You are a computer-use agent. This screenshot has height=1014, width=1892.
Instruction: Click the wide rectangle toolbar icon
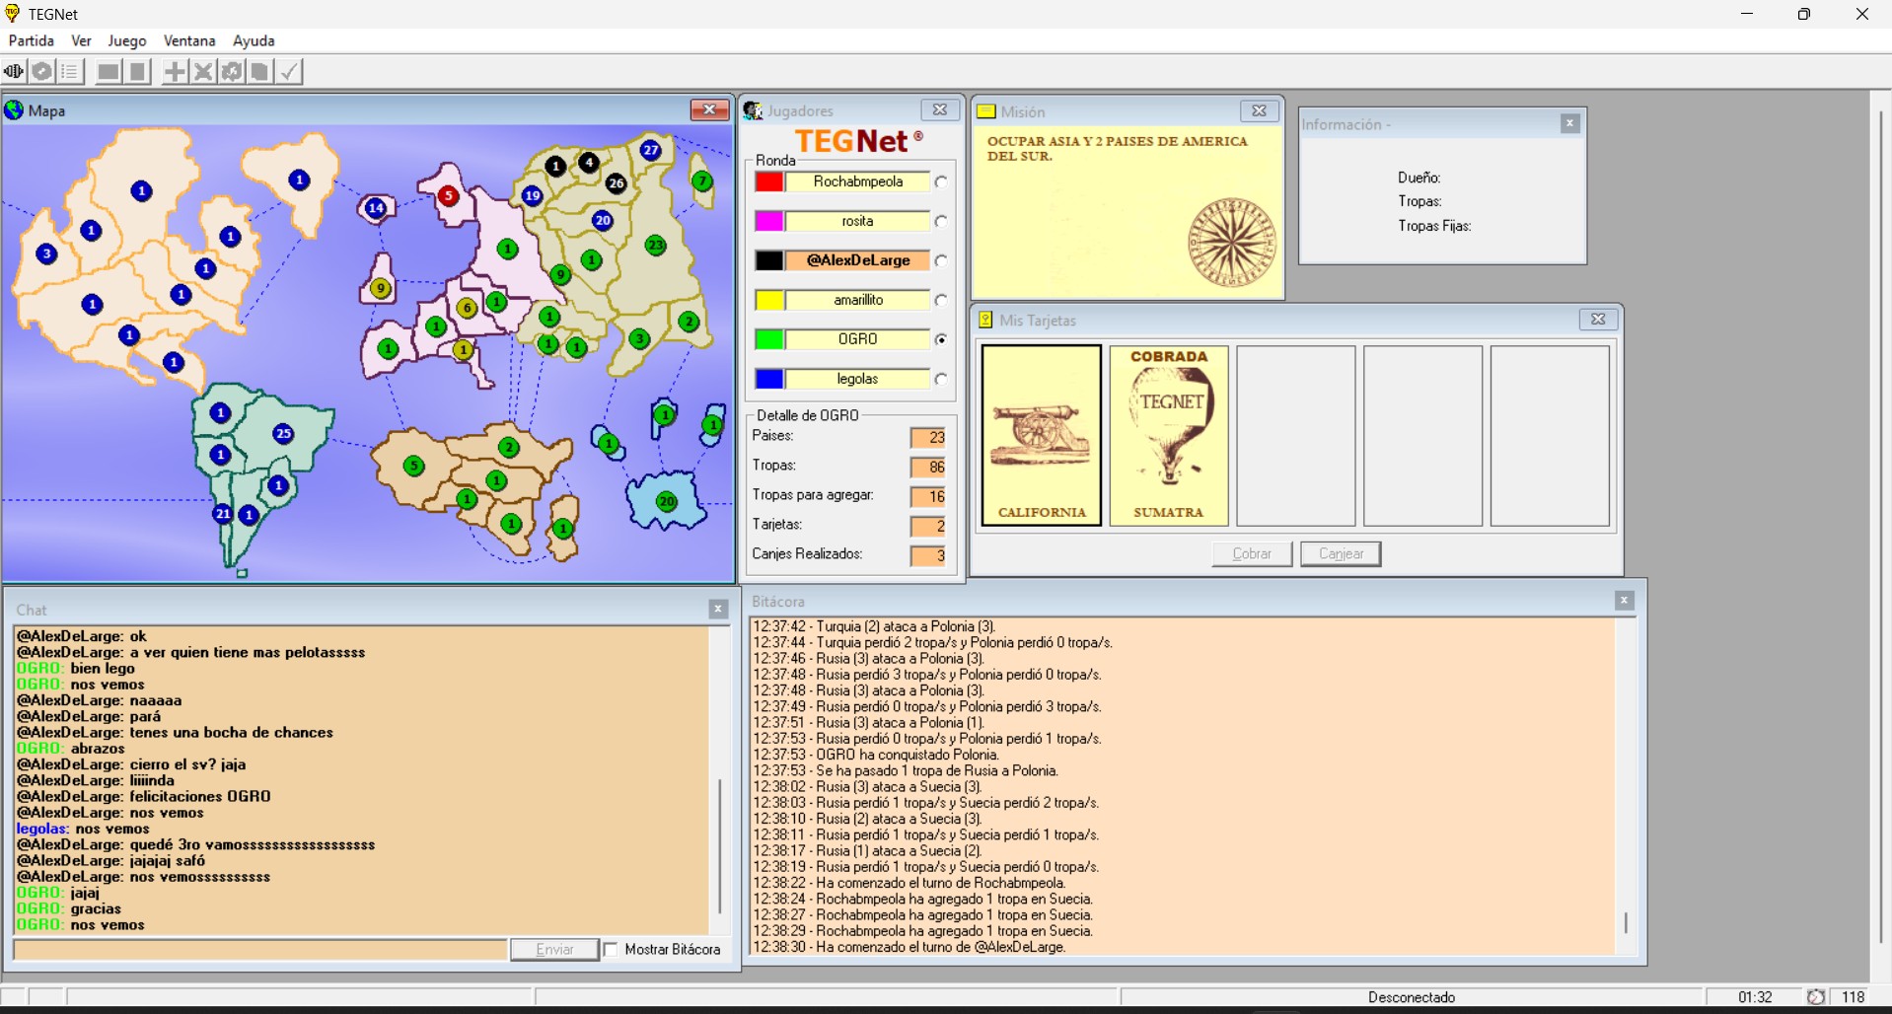point(109,72)
